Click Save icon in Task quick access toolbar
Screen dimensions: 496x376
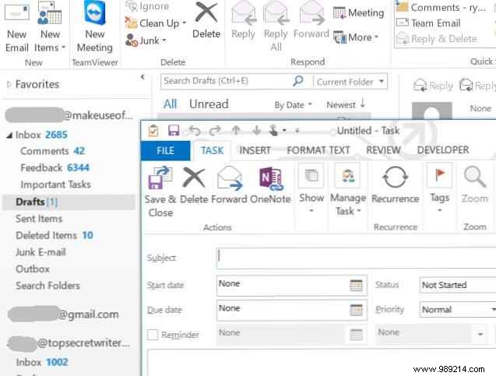(174, 130)
